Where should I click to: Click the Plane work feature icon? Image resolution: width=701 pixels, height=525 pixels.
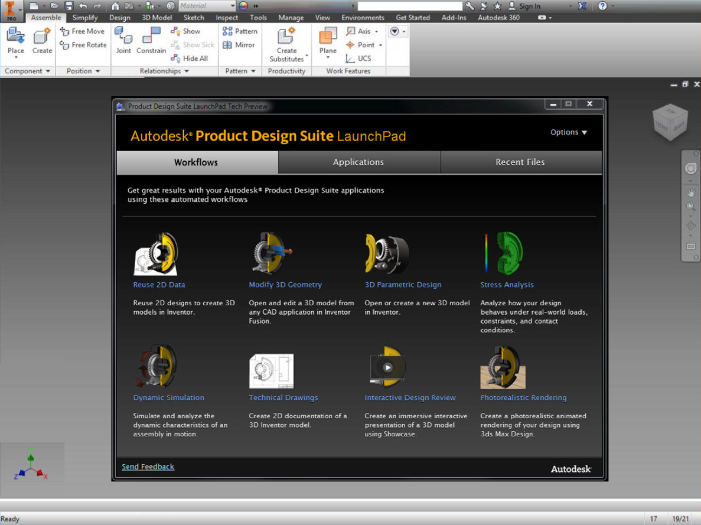click(x=328, y=37)
